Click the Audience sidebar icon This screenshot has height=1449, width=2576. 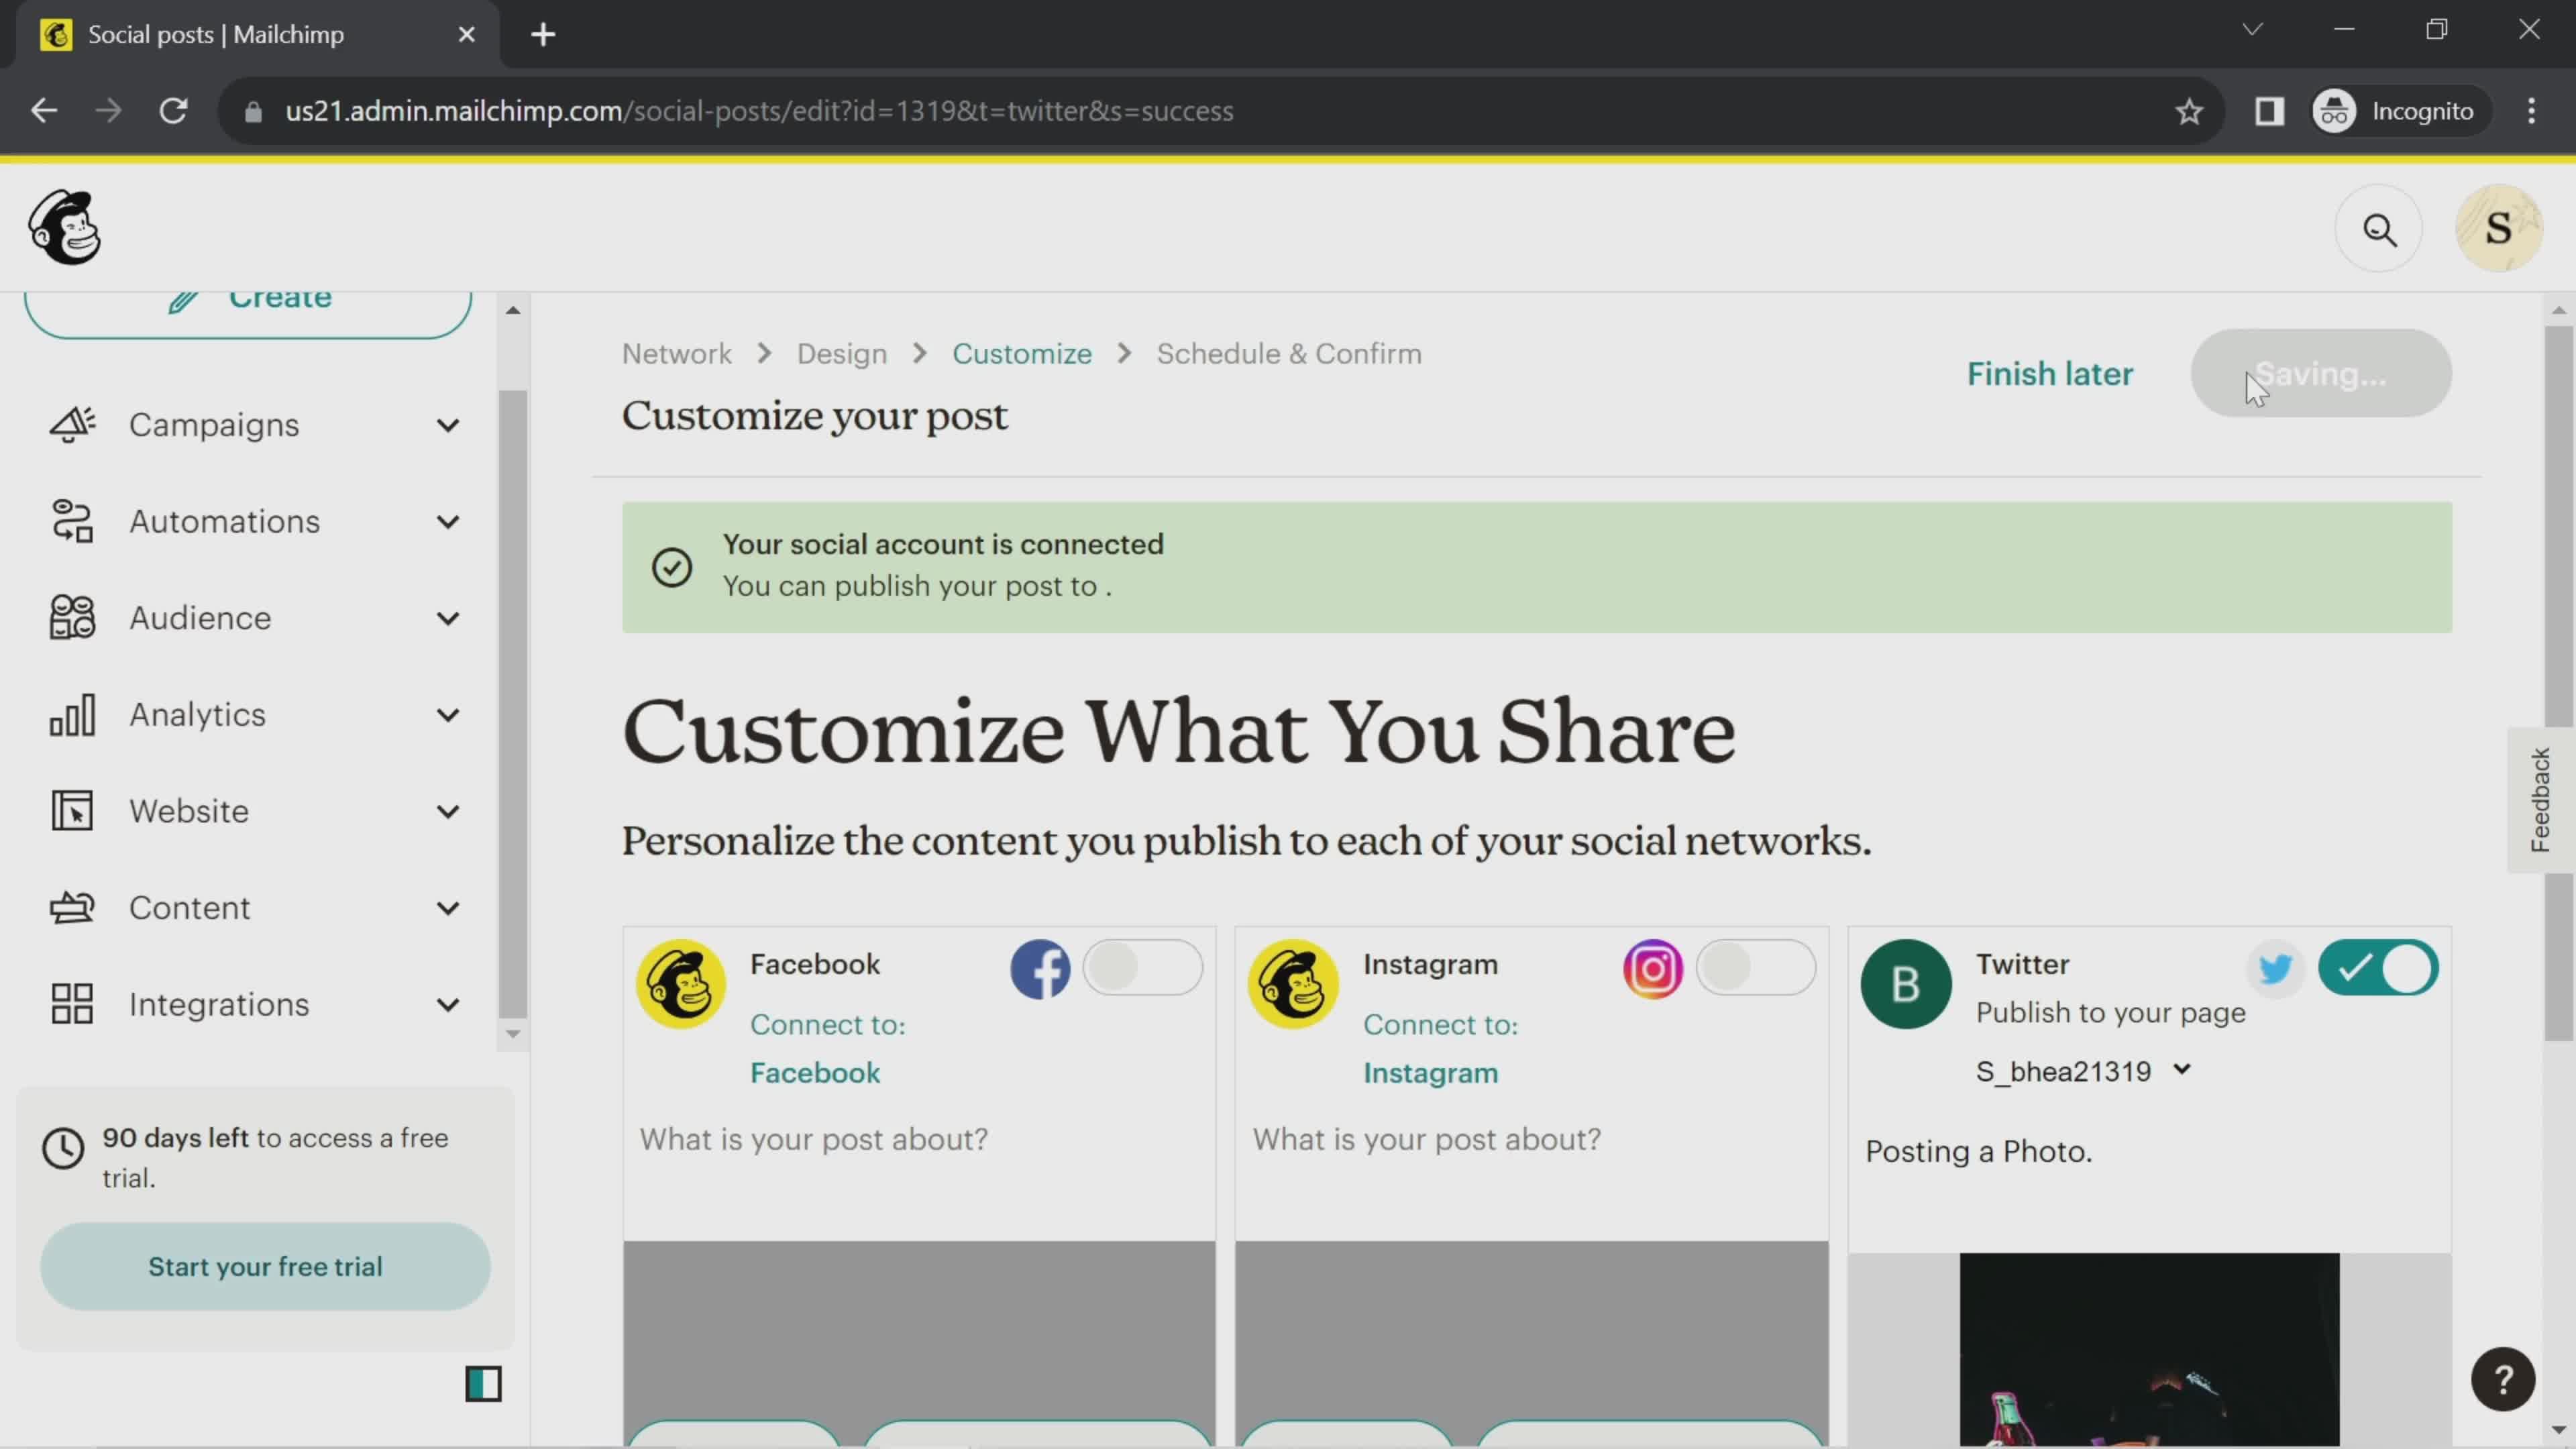pyautogui.click(x=70, y=617)
